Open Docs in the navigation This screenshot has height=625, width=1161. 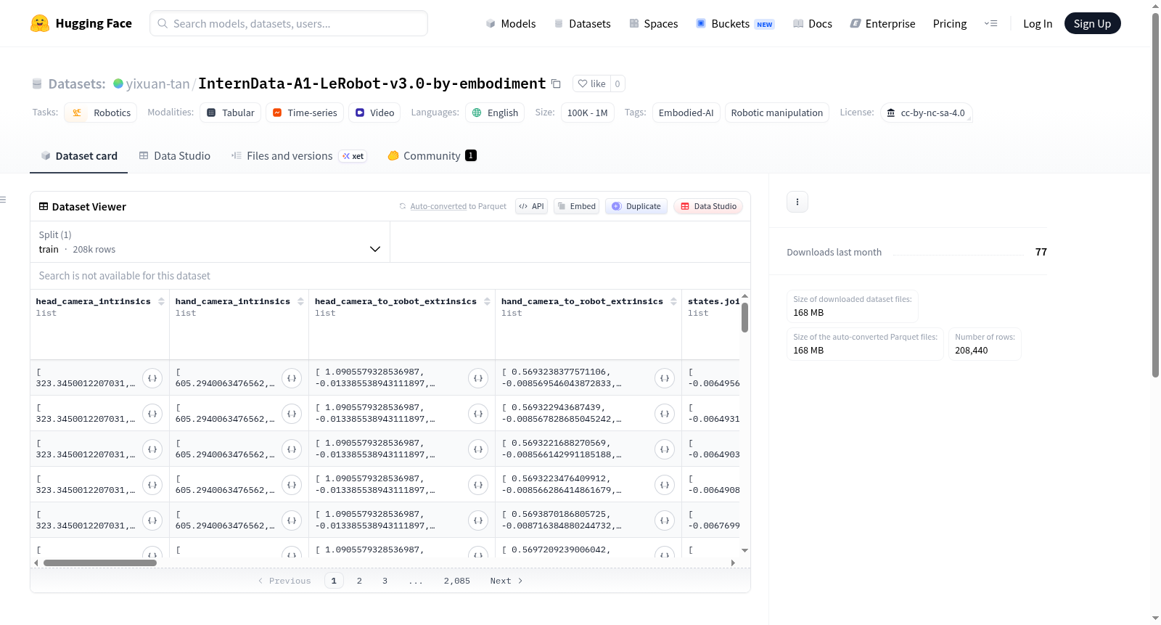812,23
